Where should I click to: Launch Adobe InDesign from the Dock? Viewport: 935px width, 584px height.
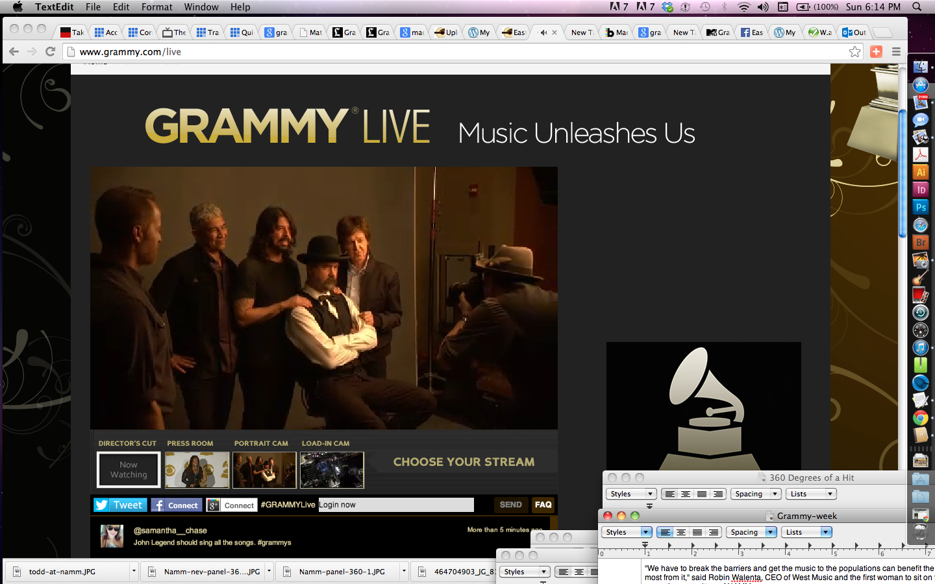[x=921, y=189]
